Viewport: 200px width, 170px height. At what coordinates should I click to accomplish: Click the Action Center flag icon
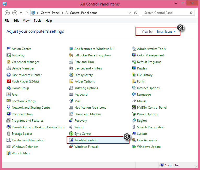(9, 49)
